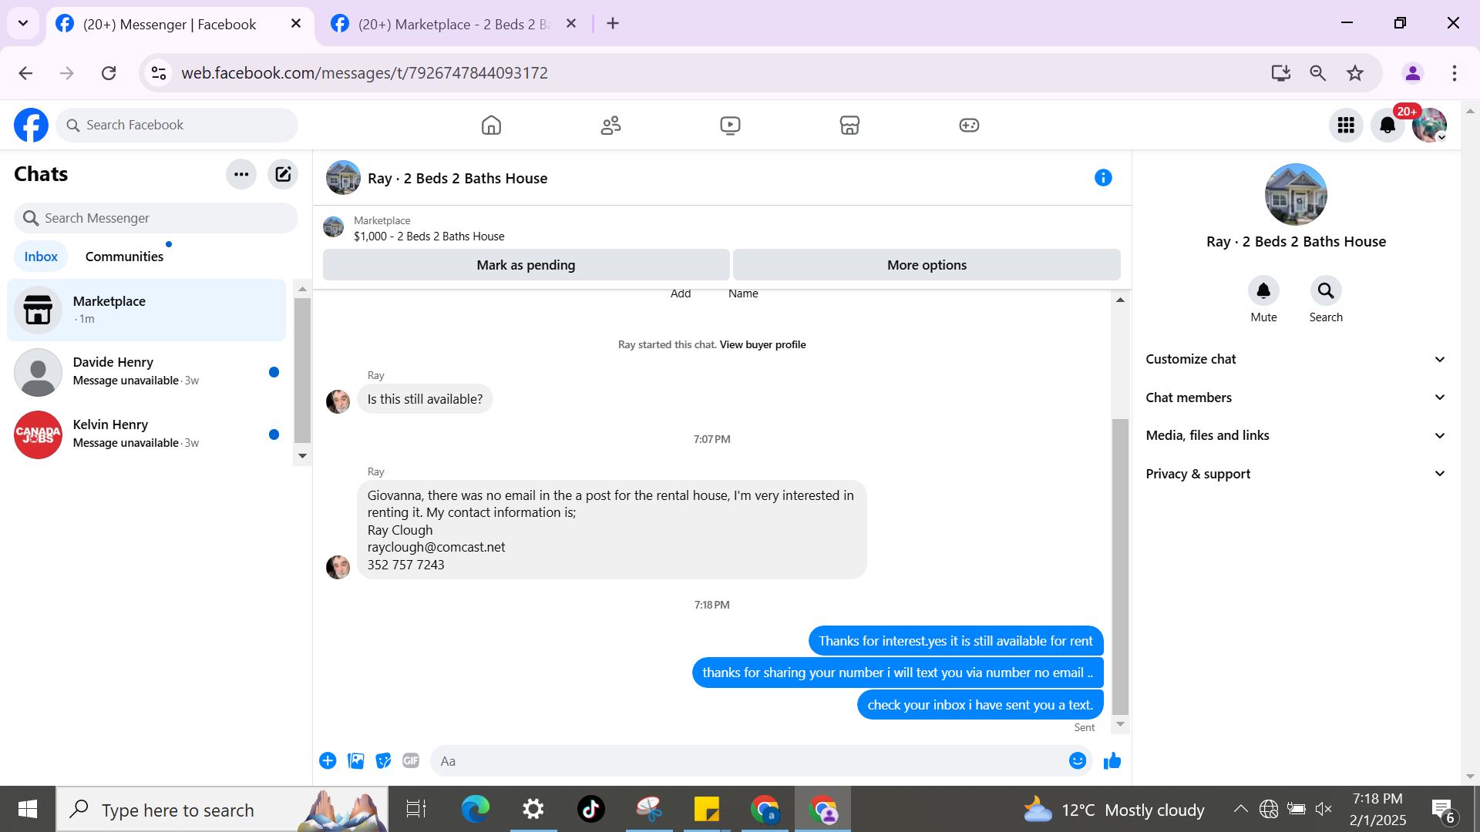
Task: Click the conversation vertical scrollbar thumb
Action: point(1120,566)
